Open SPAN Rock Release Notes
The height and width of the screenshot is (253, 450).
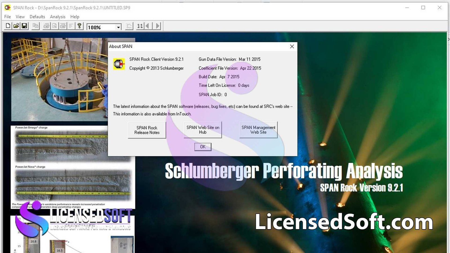(x=147, y=130)
